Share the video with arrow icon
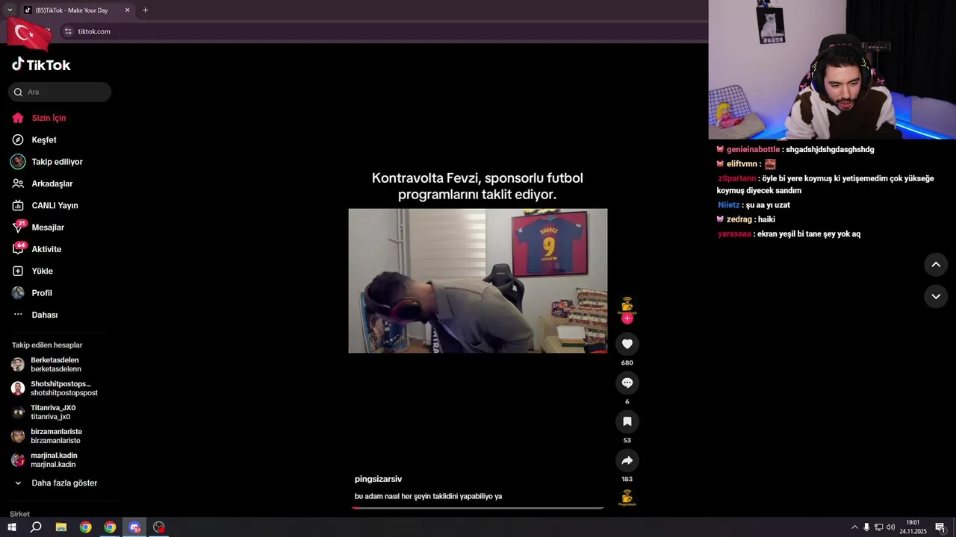The height and width of the screenshot is (537, 956). pos(627,460)
